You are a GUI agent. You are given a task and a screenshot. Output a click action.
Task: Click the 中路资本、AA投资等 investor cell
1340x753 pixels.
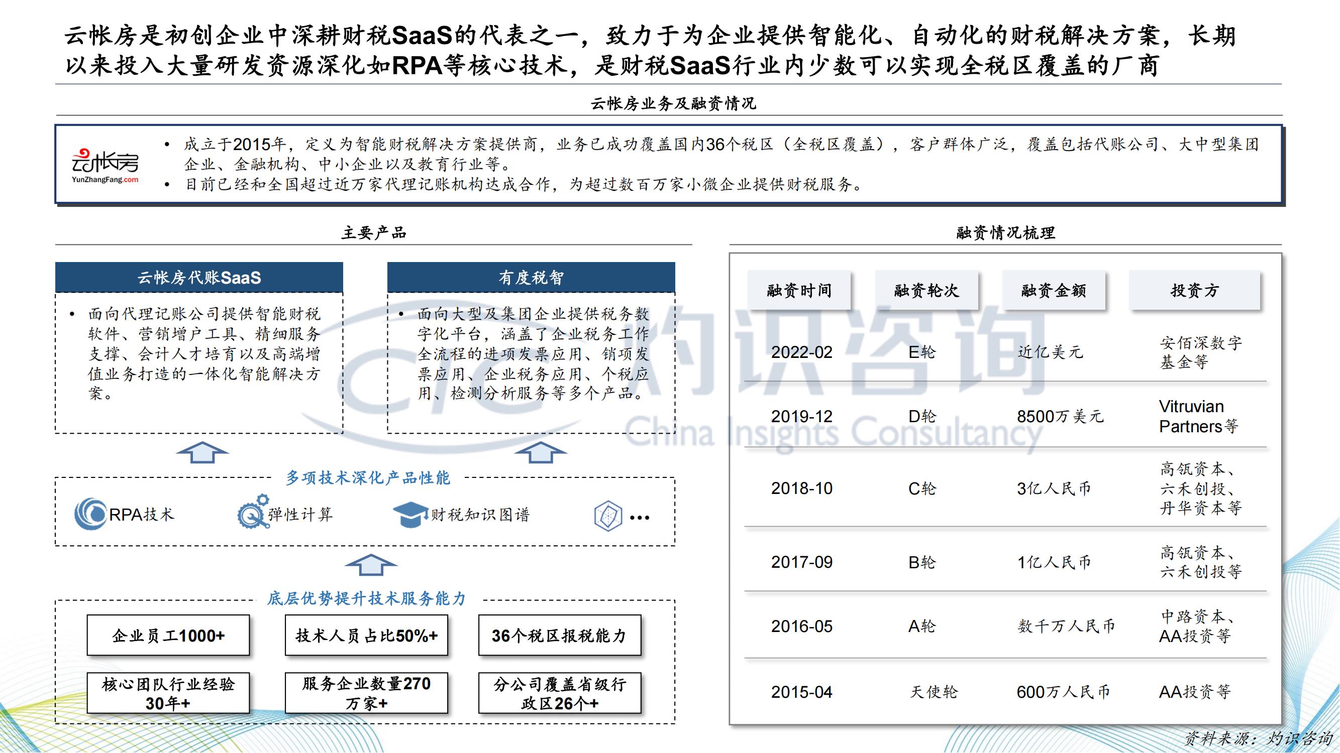[x=1197, y=626]
